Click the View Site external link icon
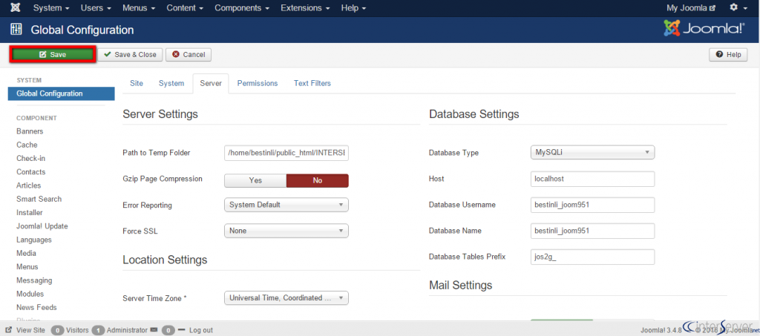This screenshot has width=760, height=336. tap(8, 330)
